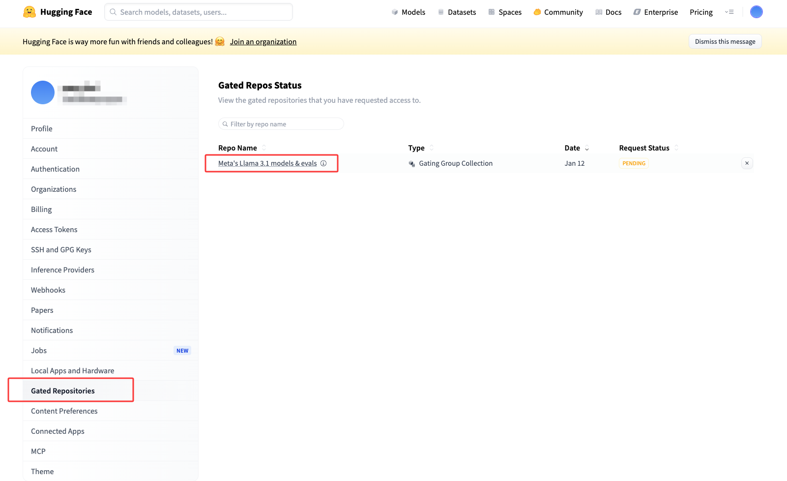
Task: Open Models page from top navigation
Action: [408, 12]
